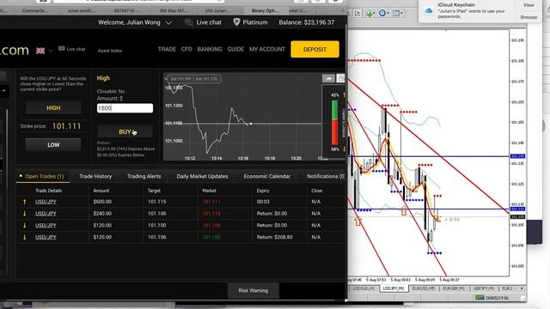Switch to the Open Trades (1) tab
550x309 pixels.
[x=42, y=176]
